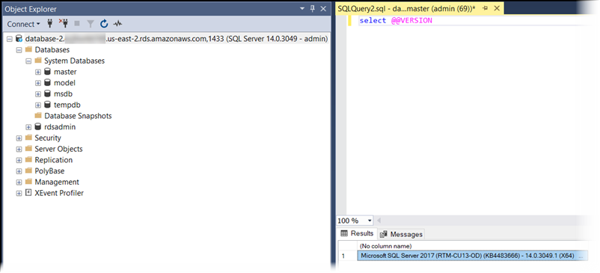Select the Microsoft SQL Server 2017 result cell
This screenshot has height=273, width=600.
(472, 256)
